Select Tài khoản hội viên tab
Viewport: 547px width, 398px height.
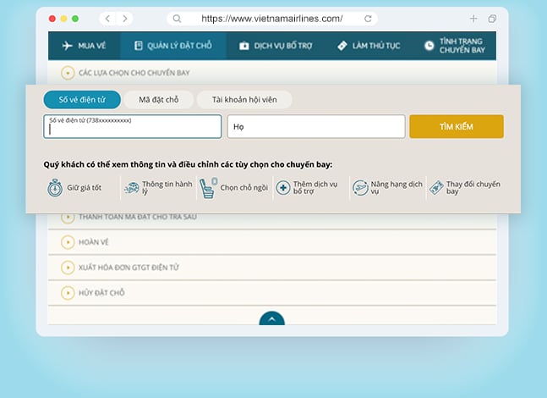[244, 100]
